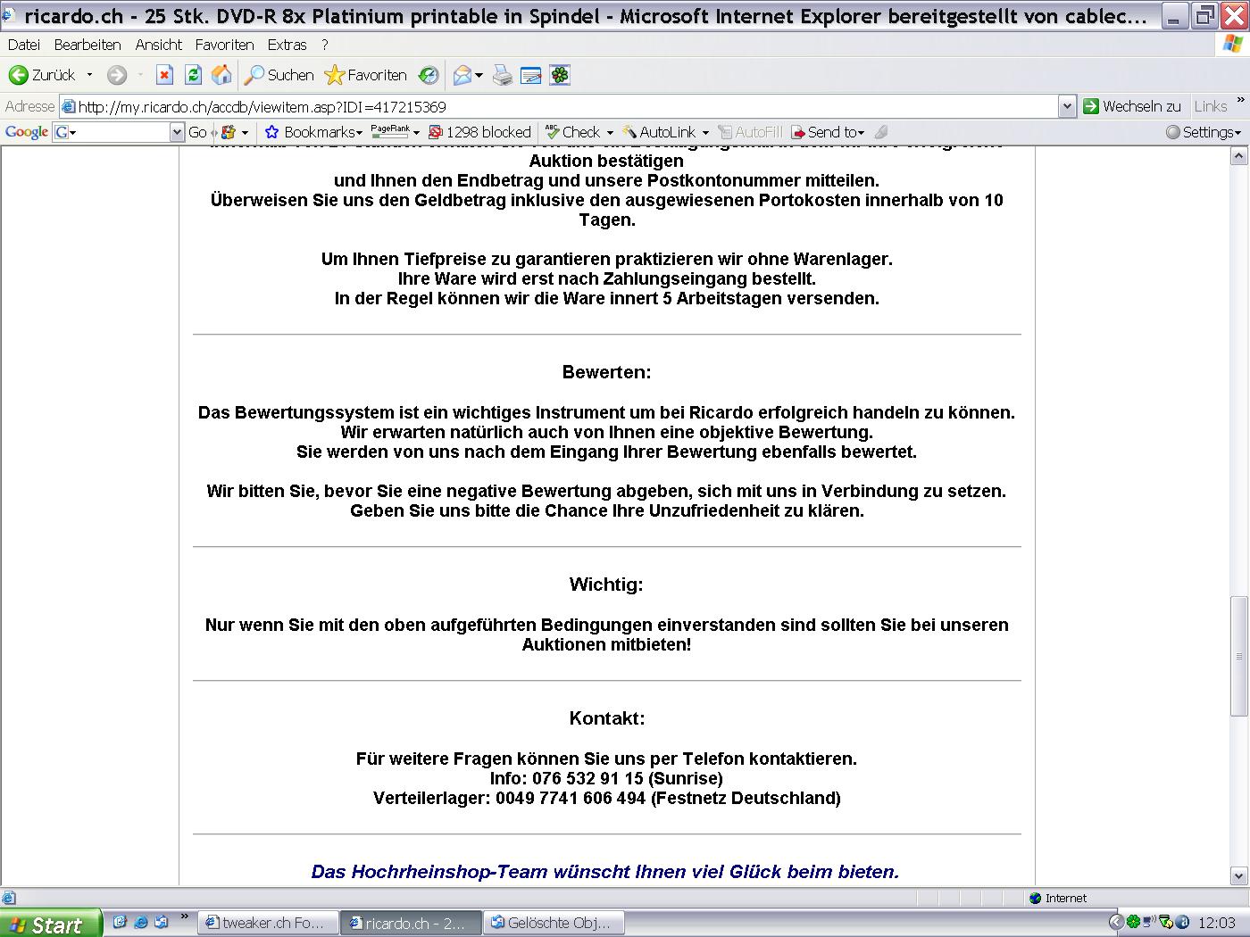Open the Ansicht menu
This screenshot has height=937, width=1250.
[x=158, y=45]
